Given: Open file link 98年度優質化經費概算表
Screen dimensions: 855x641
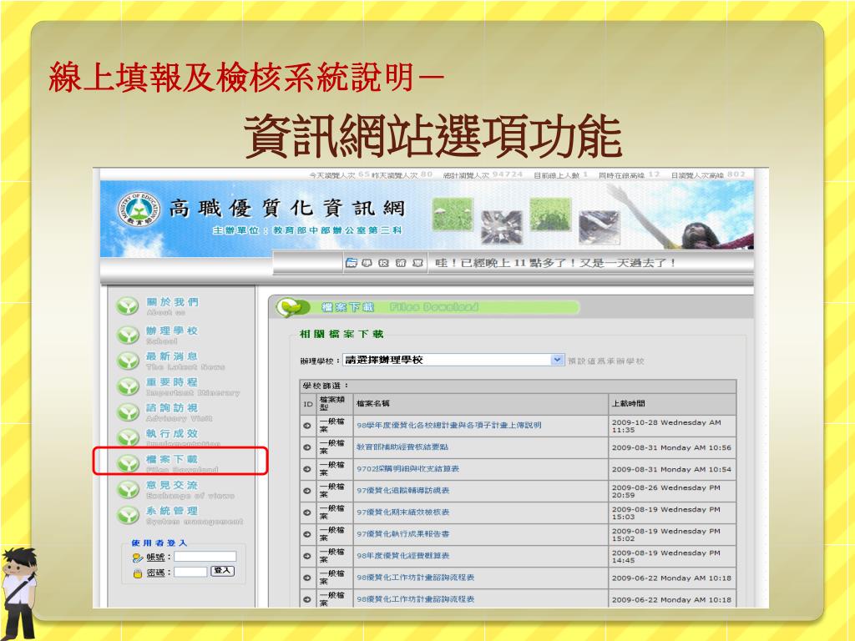Looking at the screenshot, I should coord(403,556).
